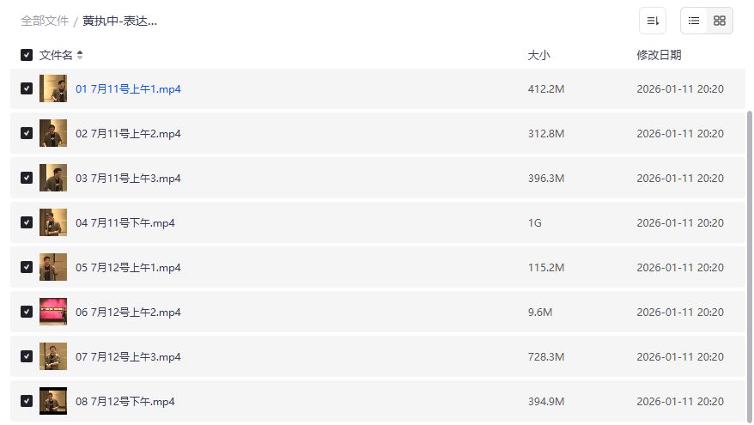Click thumbnail of 04 7月11号下午.mp4

53,222
